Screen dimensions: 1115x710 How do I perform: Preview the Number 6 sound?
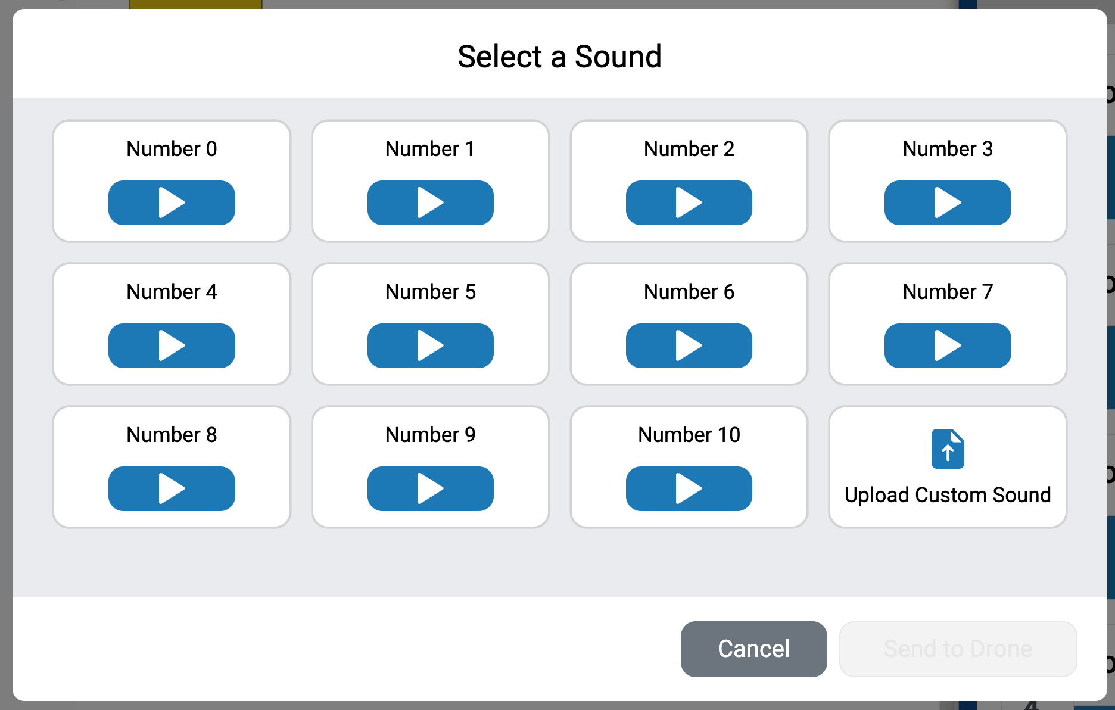689,345
